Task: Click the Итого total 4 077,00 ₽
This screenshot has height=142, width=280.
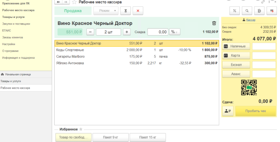Action: point(264,39)
